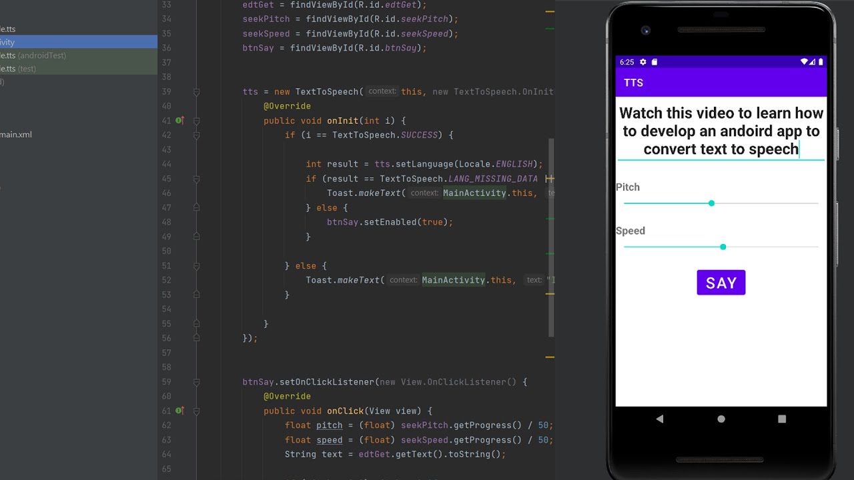The image size is (854, 480).
Task: Click the gutter line number 44
Action: (166, 164)
